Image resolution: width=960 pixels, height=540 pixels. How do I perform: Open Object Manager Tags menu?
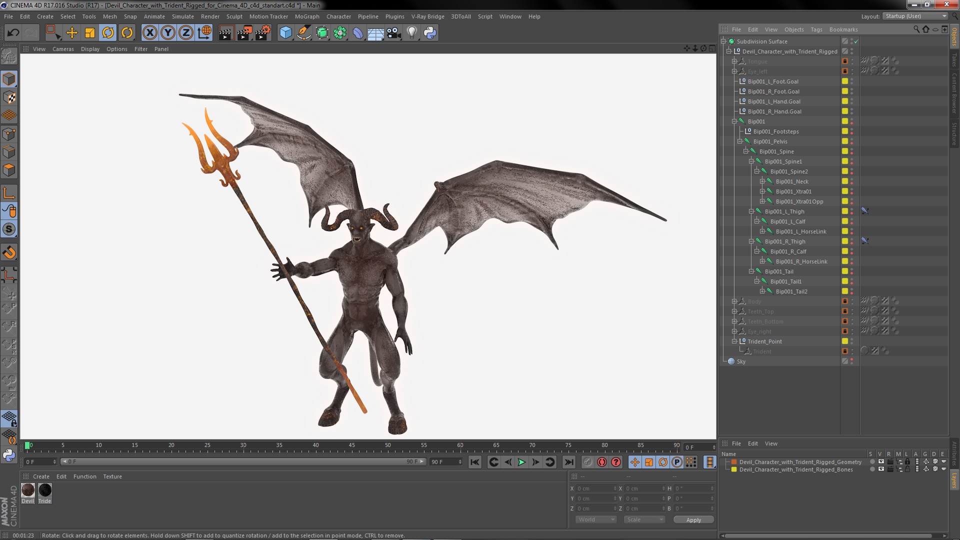[x=816, y=29]
